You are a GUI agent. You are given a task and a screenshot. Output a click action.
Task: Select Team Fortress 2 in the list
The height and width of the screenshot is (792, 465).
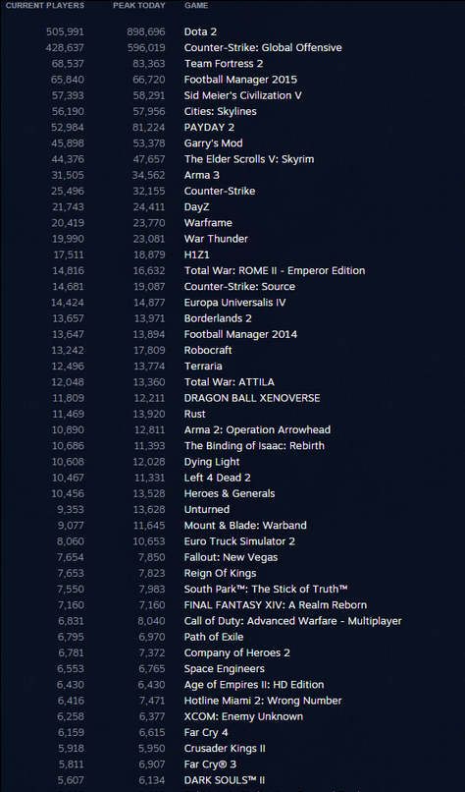[x=224, y=64]
